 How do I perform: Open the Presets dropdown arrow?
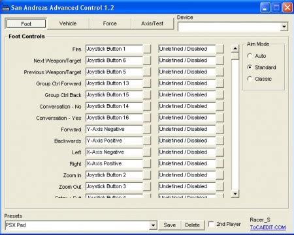pyautogui.click(x=153, y=225)
